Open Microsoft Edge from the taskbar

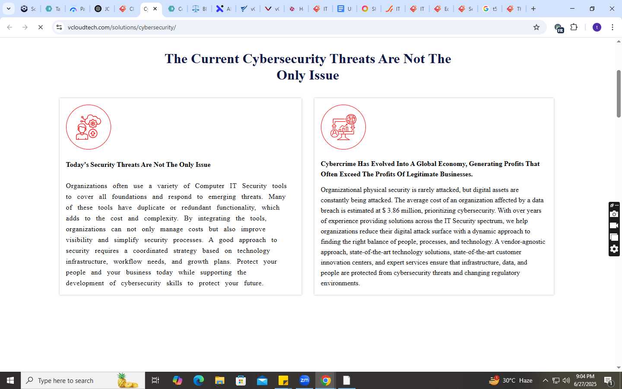(198, 380)
